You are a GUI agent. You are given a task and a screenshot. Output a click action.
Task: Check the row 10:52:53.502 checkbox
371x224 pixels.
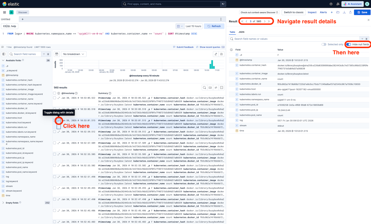(x=55, y=166)
